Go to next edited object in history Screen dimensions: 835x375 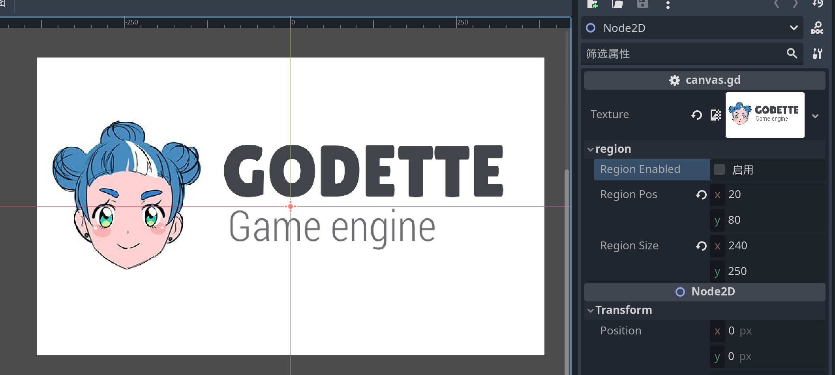(796, 4)
